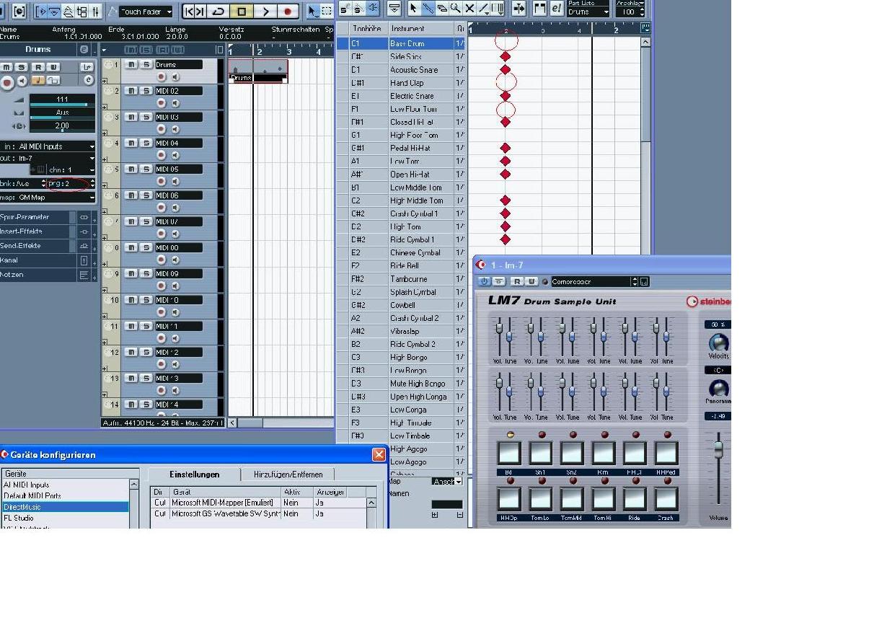Select the Line tool in the drum editor

coord(485,8)
